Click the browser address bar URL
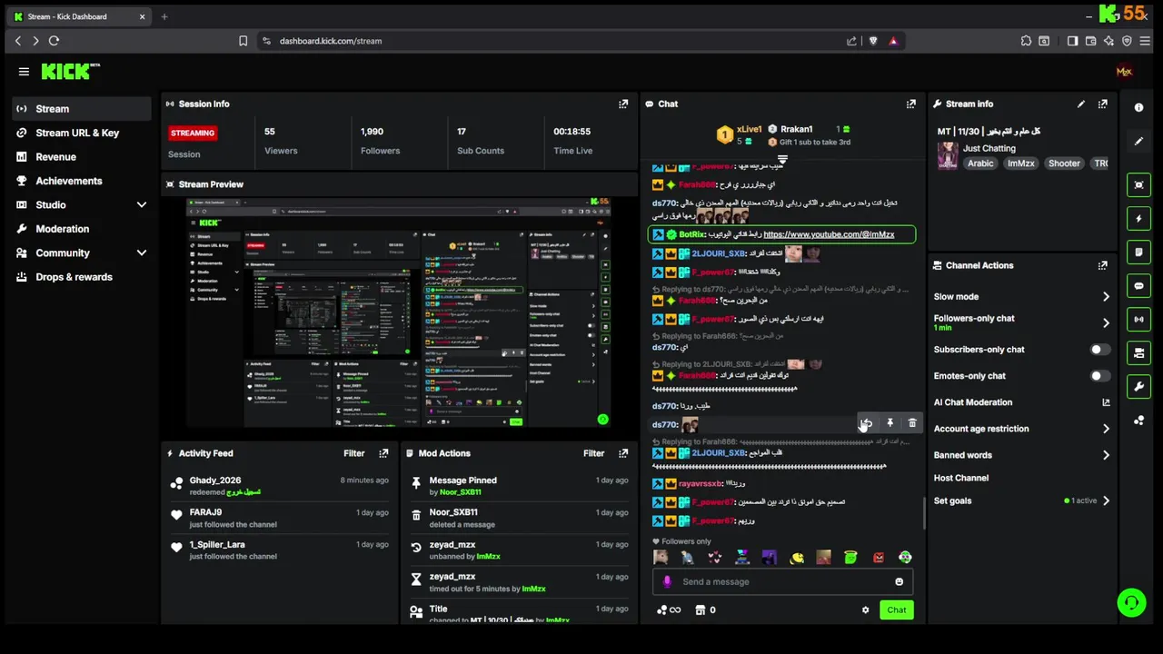Image resolution: width=1163 pixels, height=654 pixels. 331,41
